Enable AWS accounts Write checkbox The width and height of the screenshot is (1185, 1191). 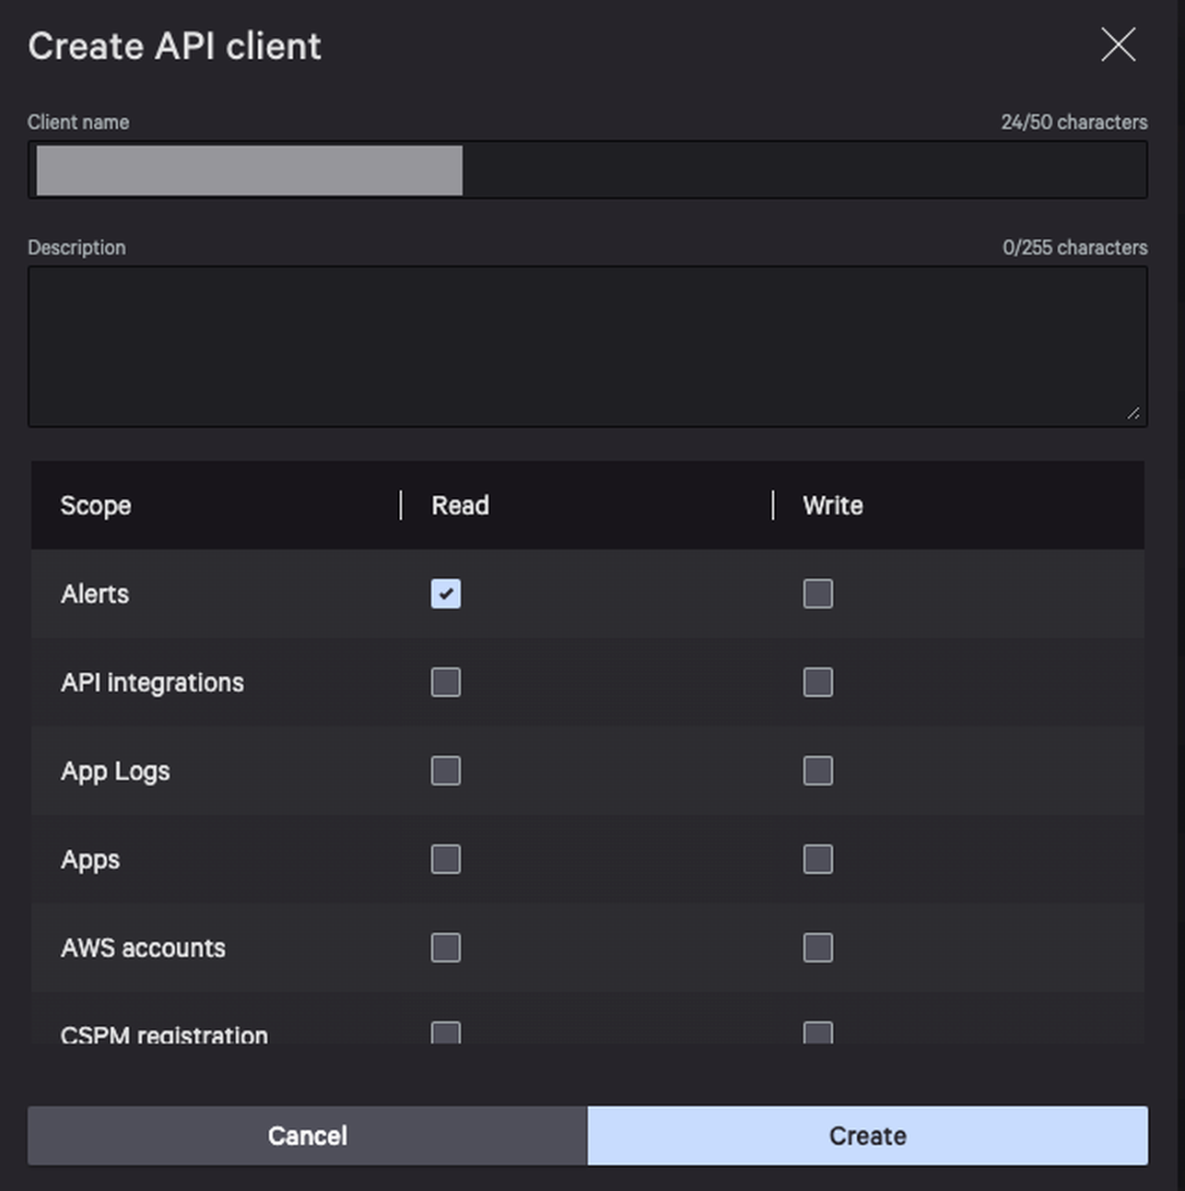[x=818, y=948]
